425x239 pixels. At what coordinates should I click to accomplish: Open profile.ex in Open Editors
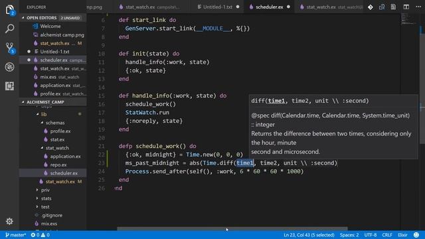point(53,94)
